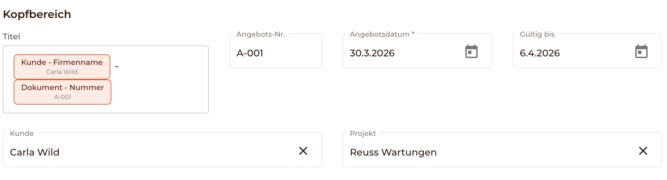Screen dimensions: 667x180
Task: Focus the Gültig bis value 6.4.2026
Action: tap(540, 53)
